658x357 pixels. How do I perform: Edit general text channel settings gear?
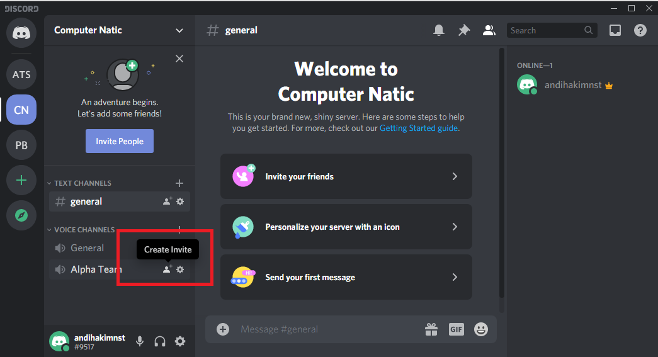[180, 201]
